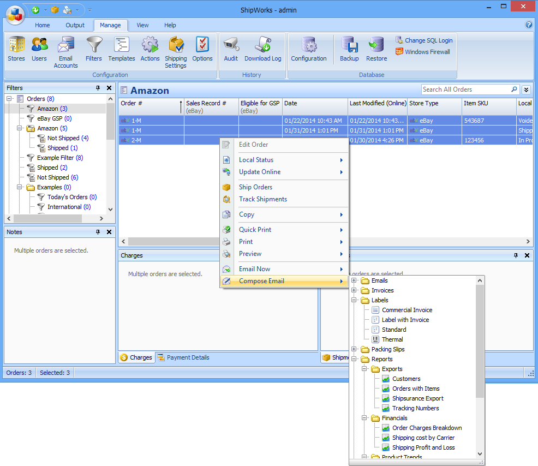Viewport: 538px width, 466px height.
Task: Click the box quick-access toolbar icon
Action: coord(55,10)
